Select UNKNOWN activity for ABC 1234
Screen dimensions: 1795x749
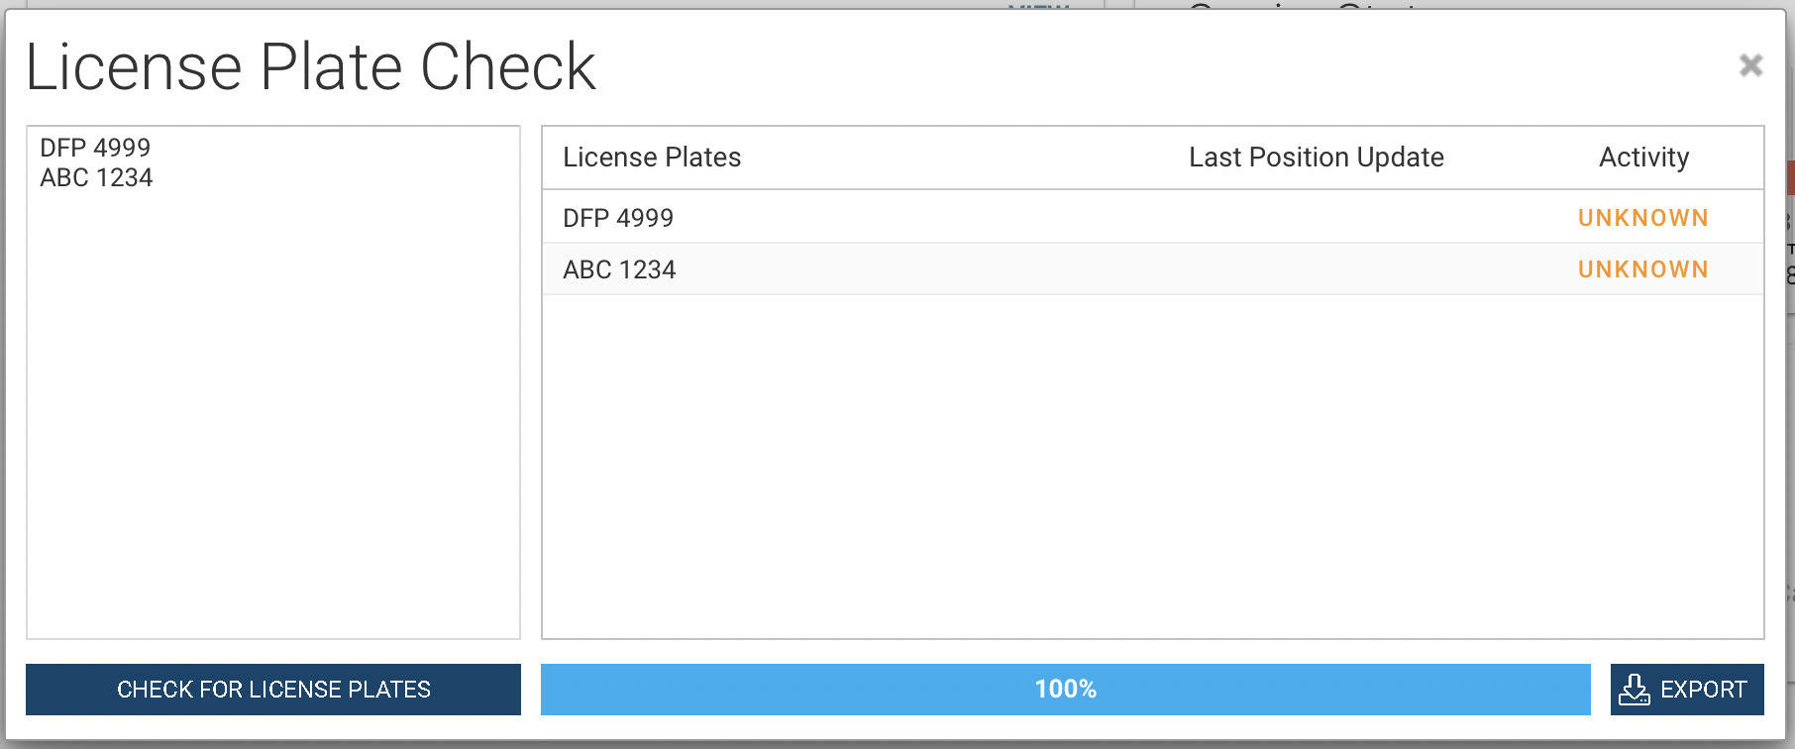[x=1642, y=268]
